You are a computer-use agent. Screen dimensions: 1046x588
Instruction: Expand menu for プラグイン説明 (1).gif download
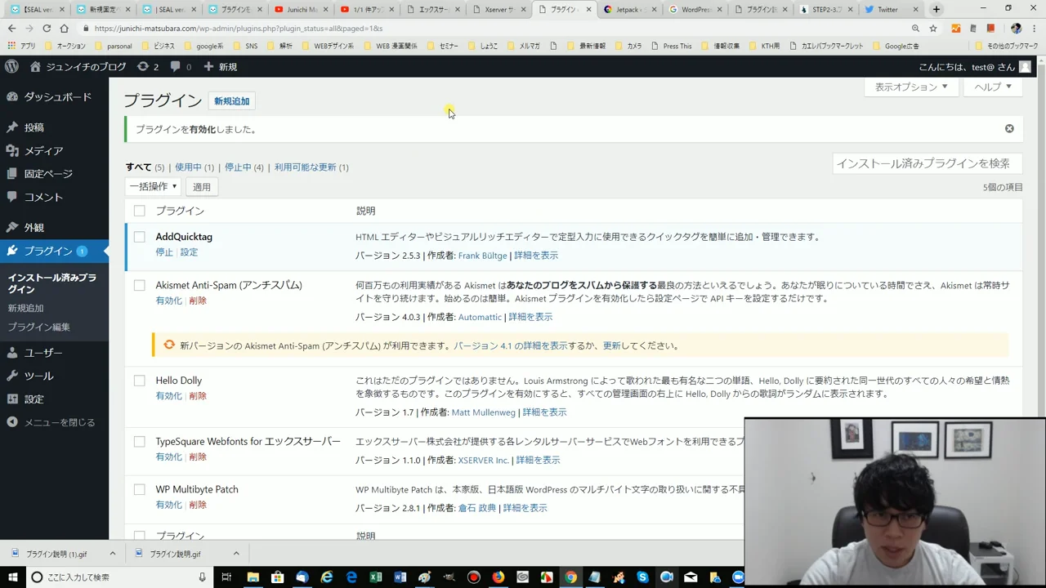point(112,554)
